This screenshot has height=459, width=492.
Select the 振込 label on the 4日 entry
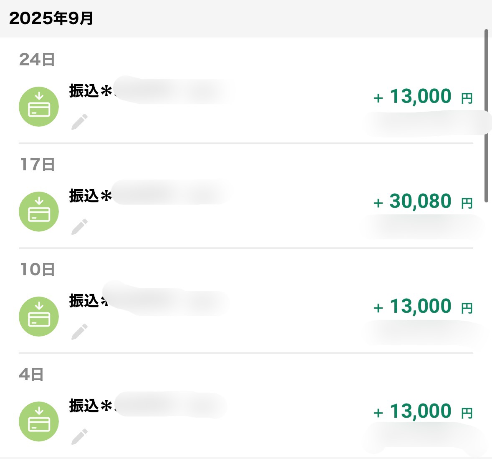pos(84,406)
